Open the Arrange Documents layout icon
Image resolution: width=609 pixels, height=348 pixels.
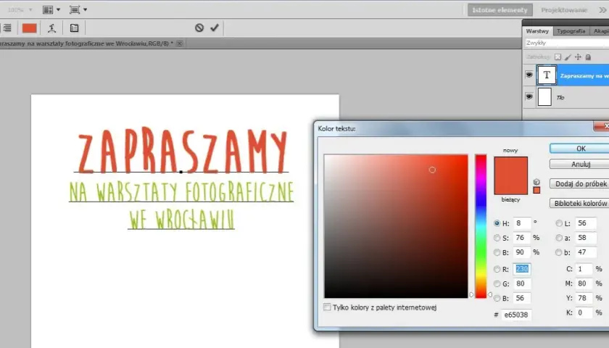pyautogui.click(x=48, y=9)
